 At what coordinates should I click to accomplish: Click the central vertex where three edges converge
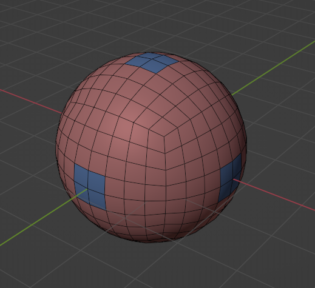coord(164,136)
